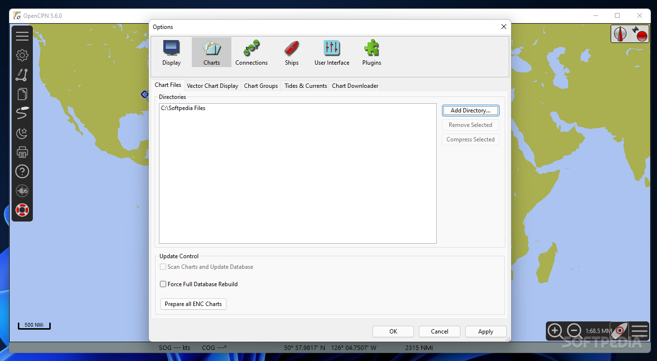Switch color scheme with moon icon
The width and height of the screenshot is (657, 361).
click(22, 133)
